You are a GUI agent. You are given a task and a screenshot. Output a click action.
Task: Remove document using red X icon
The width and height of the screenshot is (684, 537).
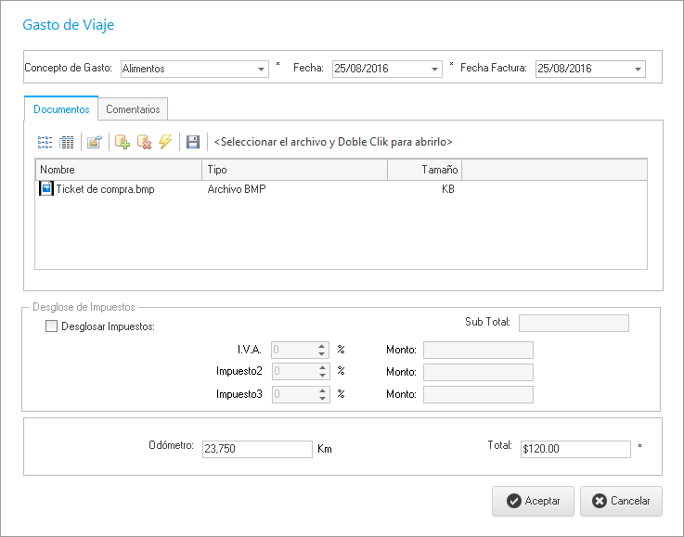[x=144, y=142]
